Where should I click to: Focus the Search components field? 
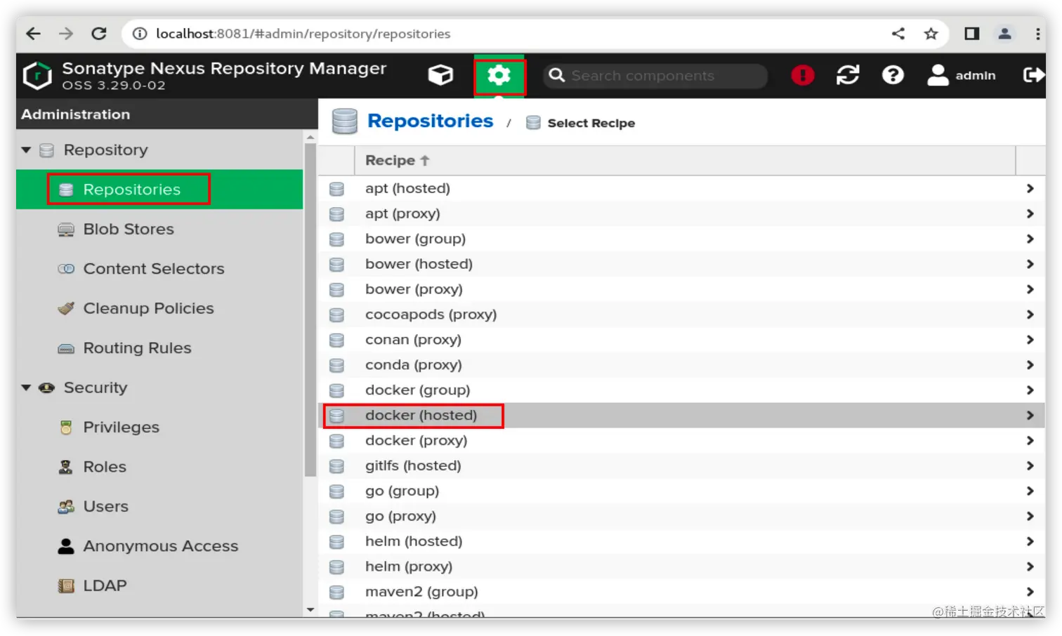pyautogui.click(x=655, y=76)
